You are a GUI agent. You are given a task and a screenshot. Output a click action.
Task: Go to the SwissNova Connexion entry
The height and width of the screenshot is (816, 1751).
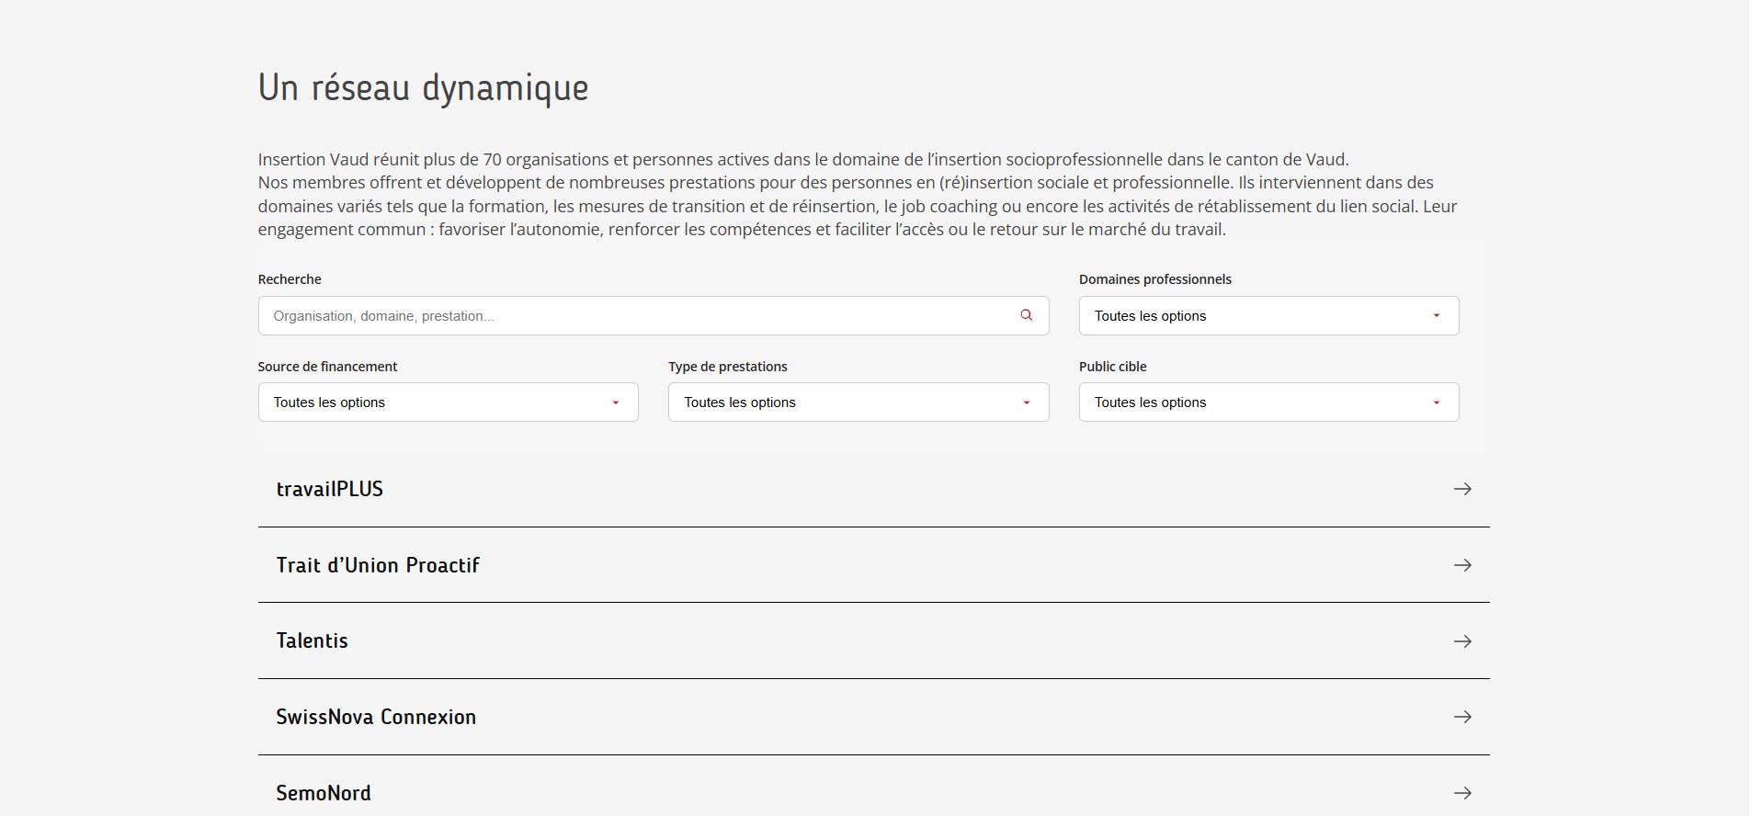pos(376,717)
